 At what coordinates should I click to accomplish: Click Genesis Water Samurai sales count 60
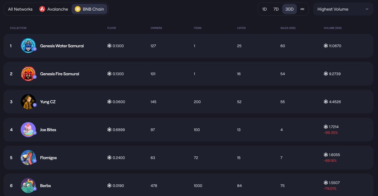point(283,46)
